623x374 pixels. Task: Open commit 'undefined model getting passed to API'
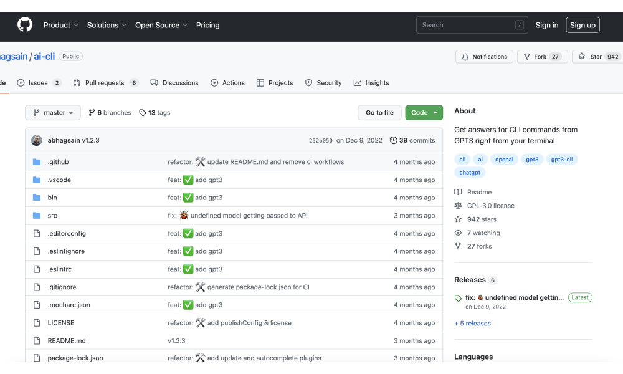coord(249,216)
